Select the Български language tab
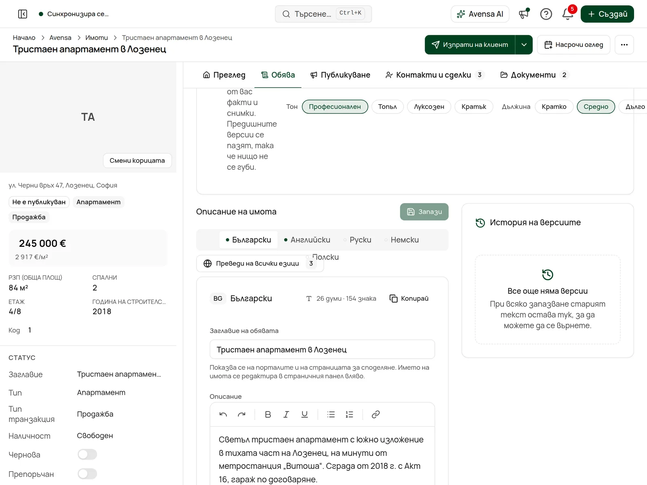 pyautogui.click(x=248, y=240)
